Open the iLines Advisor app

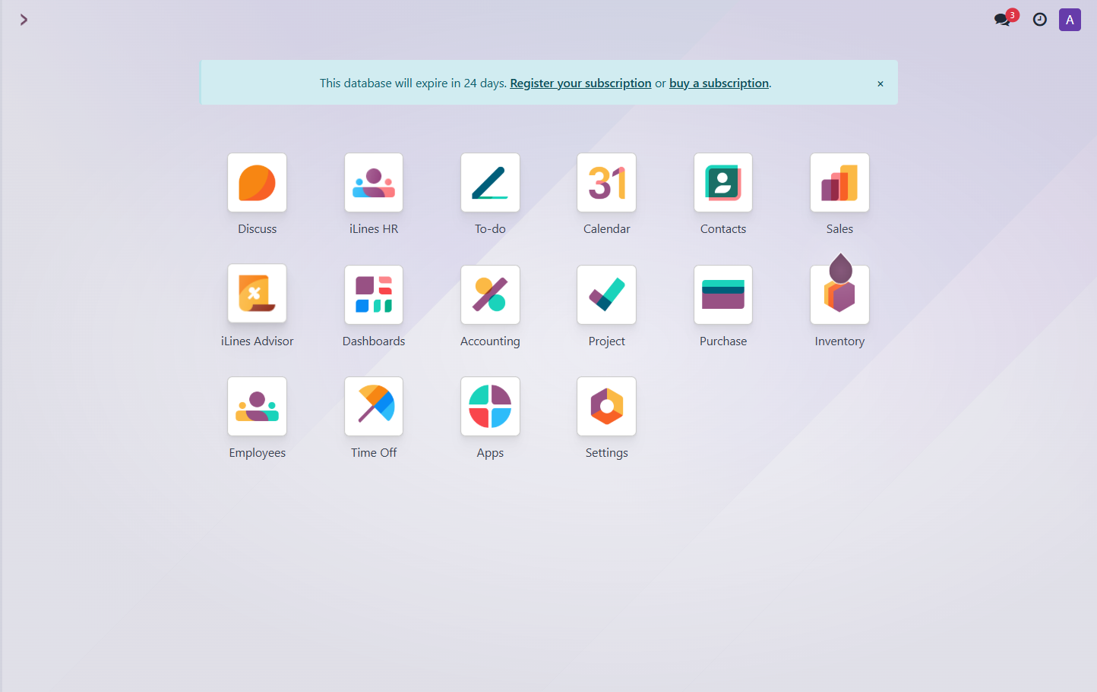(x=257, y=294)
